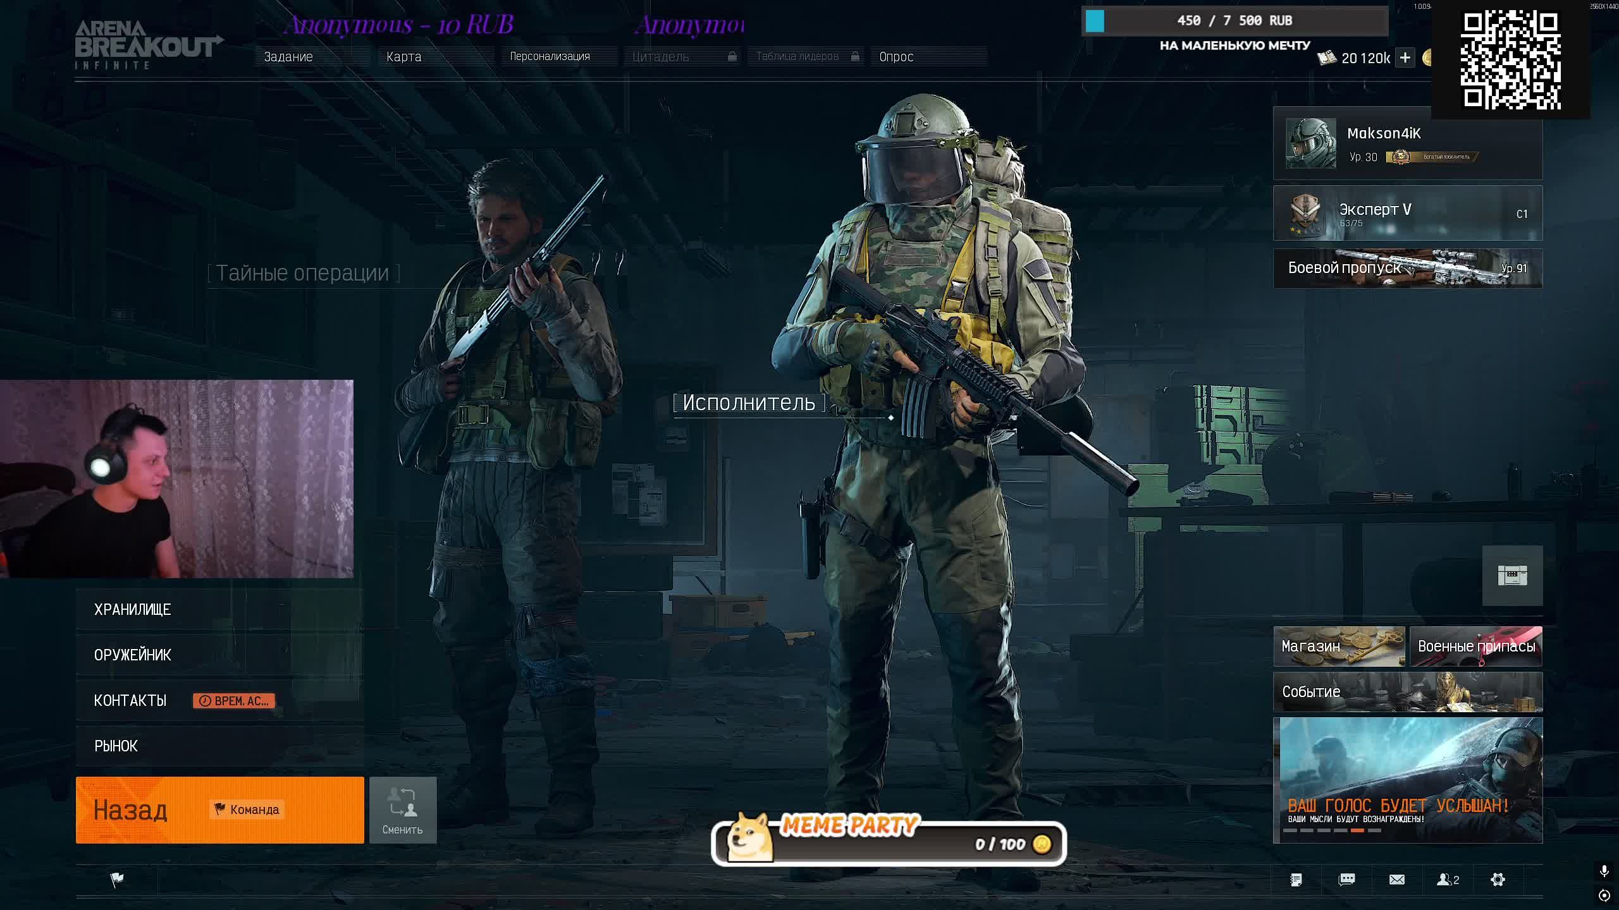Click the Meme Party progress bar

889,844
